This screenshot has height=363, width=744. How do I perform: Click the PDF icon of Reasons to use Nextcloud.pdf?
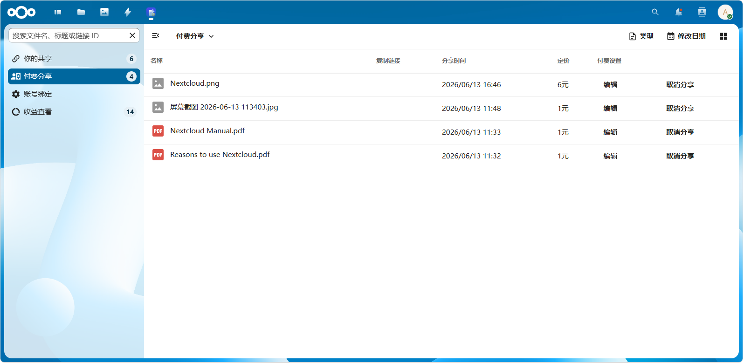158,155
